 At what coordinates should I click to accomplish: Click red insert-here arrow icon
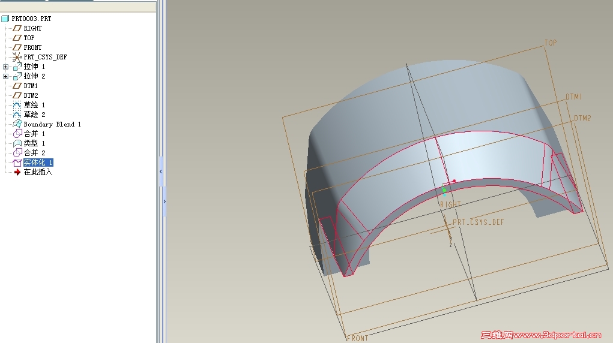tap(17, 172)
